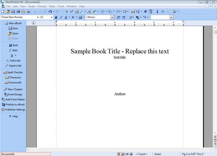Toggle Italic in the formatting toolbar

pos(61,17)
